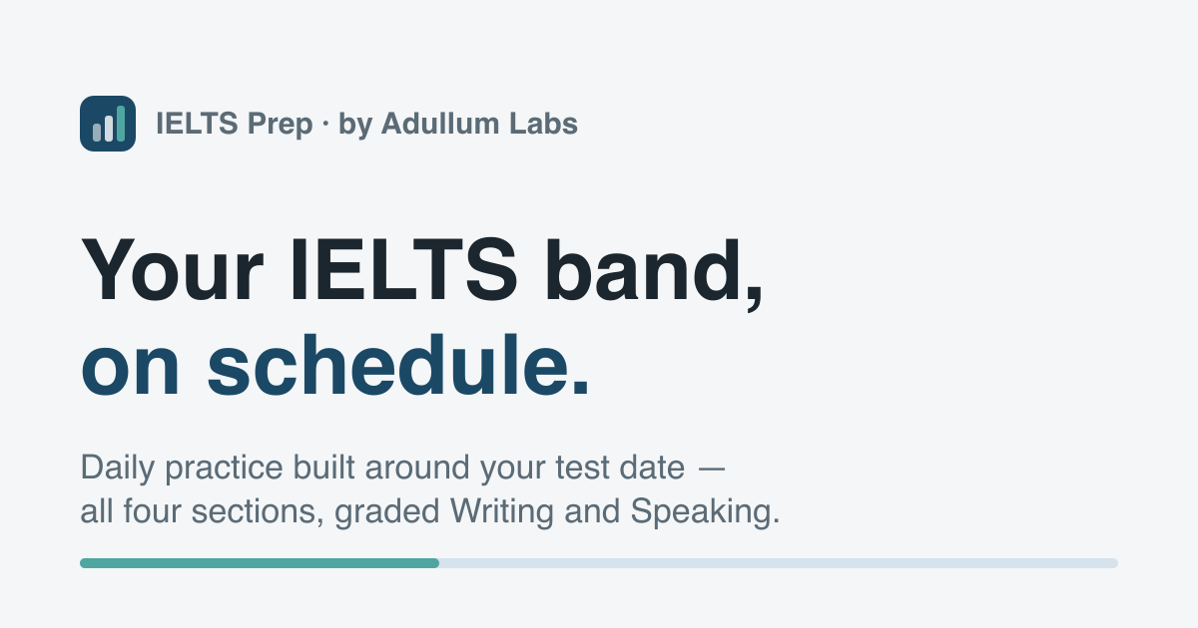Viewport: 1198px width, 628px height.
Task: Click the "Daily practice built around" subtitle line
Action: 278,467
